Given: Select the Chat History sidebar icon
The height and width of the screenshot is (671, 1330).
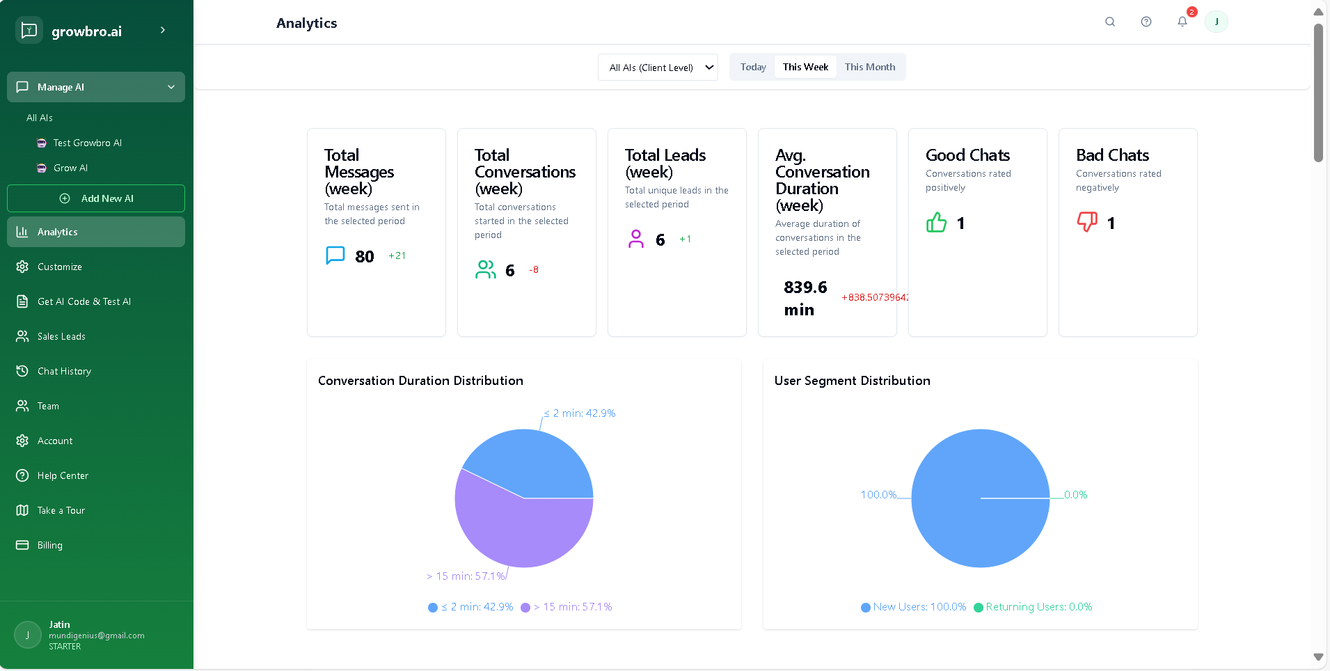Looking at the screenshot, I should coord(22,371).
